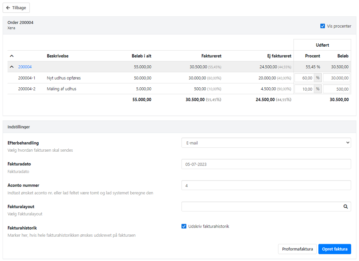
Task: Go back with the Tilbage button
Action: (16, 8)
